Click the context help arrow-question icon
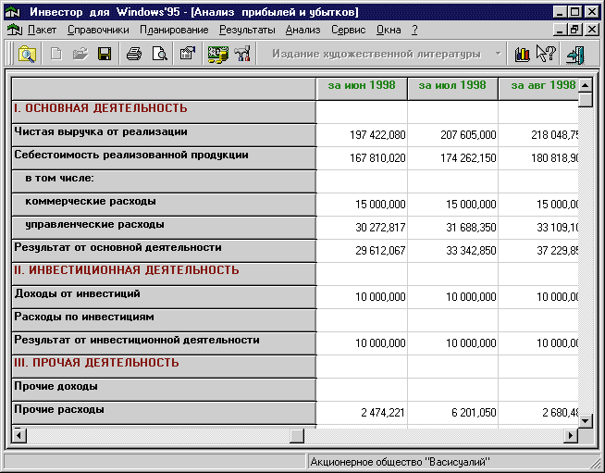 546,54
